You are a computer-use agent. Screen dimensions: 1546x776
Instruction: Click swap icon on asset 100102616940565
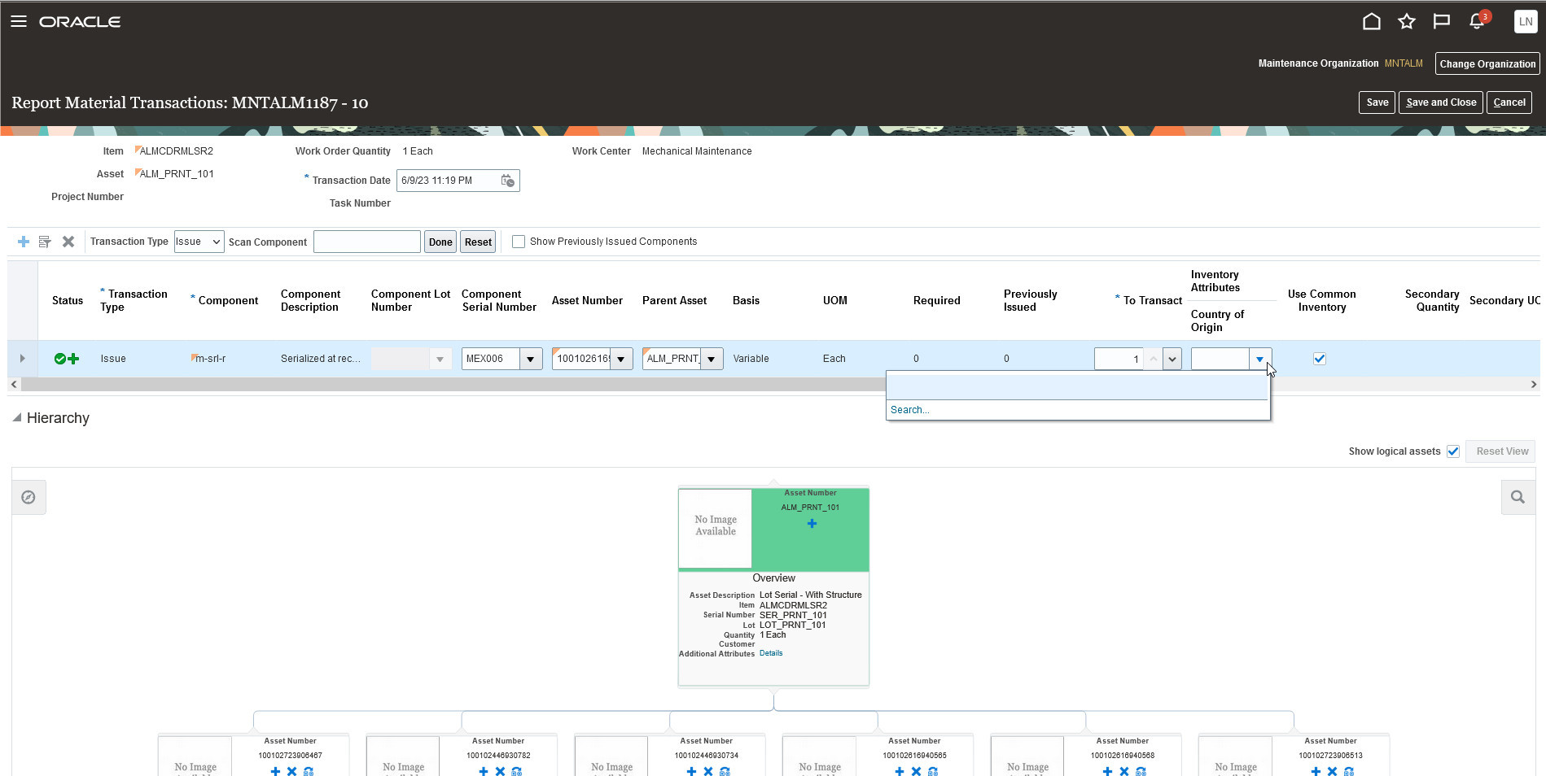(x=933, y=770)
